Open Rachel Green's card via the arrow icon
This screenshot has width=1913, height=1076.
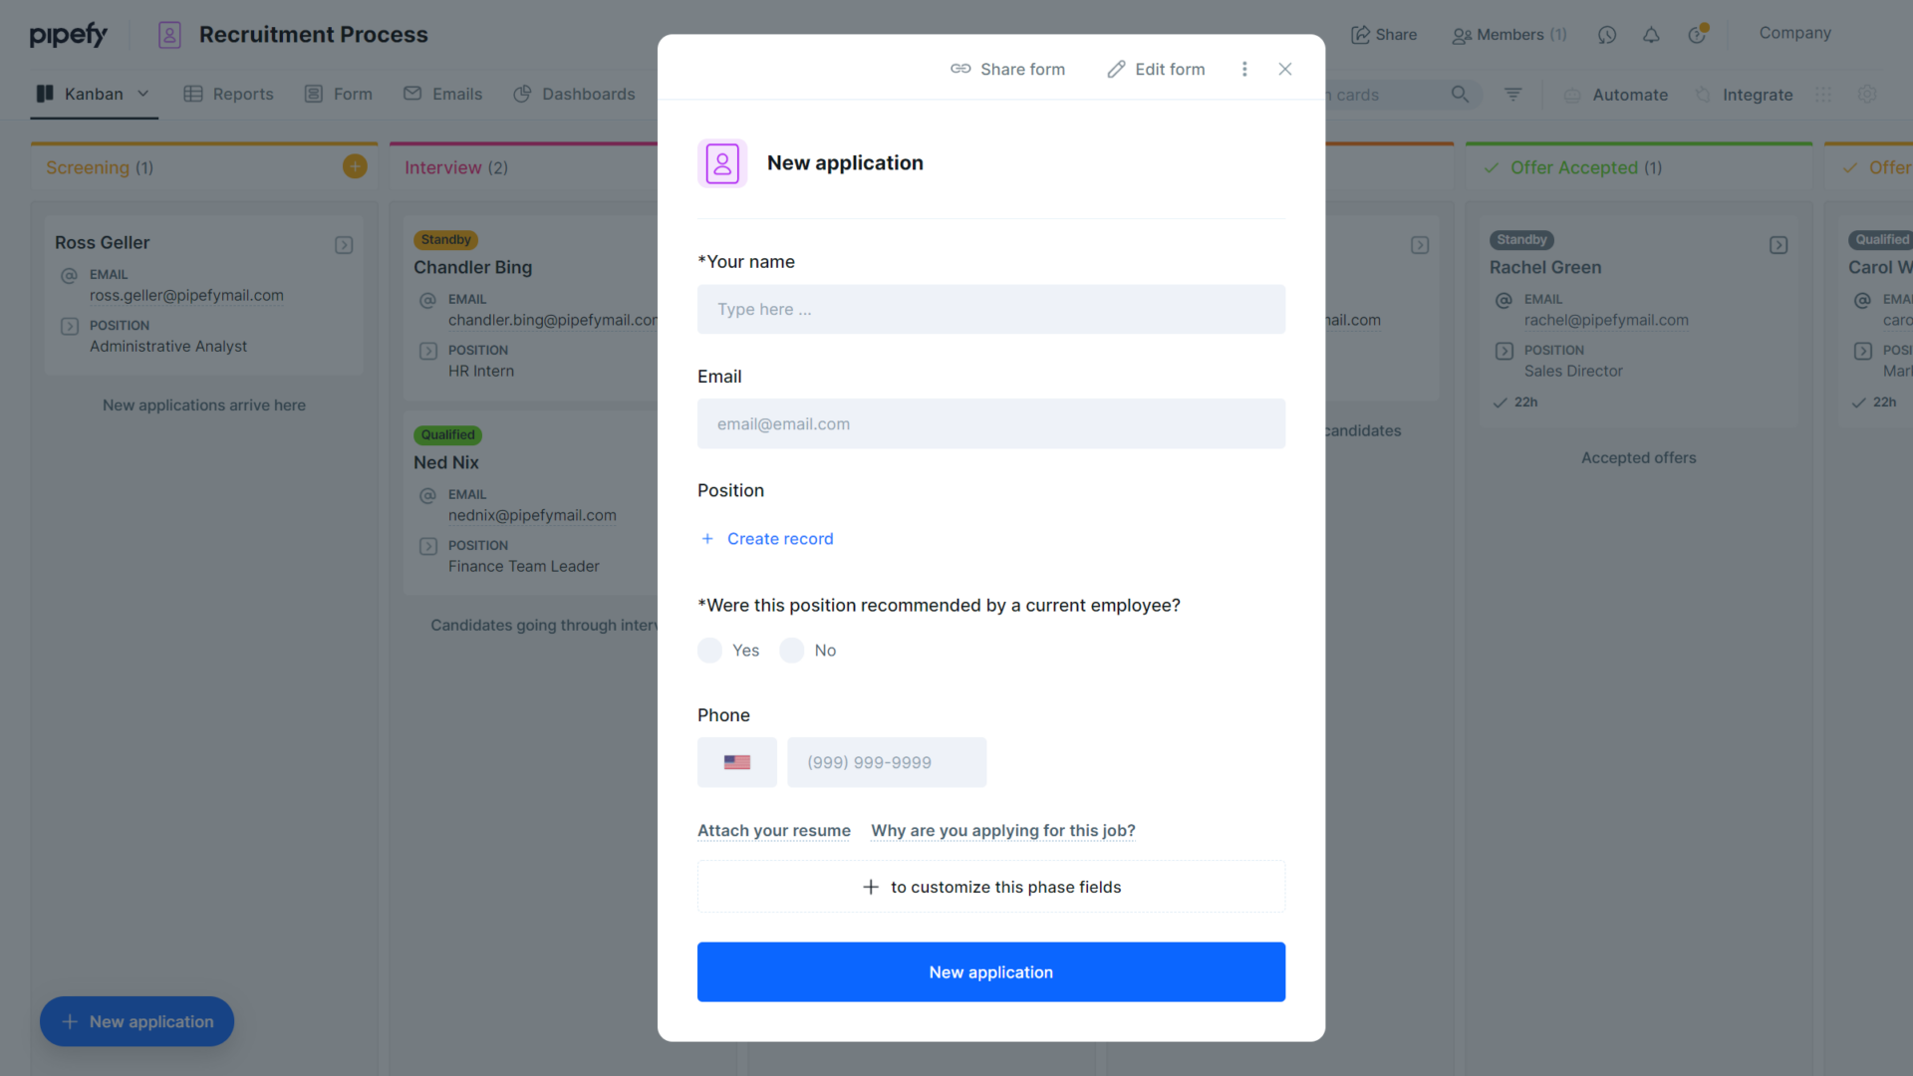click(1779, 244)
